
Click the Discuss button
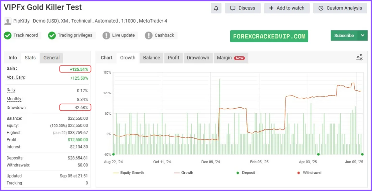coord(243,8)
